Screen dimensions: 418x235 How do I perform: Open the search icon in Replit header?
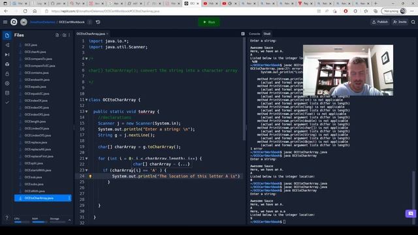click(x=413, y=22)
